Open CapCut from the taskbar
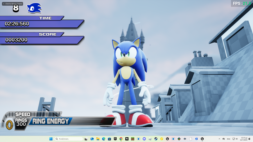The height and width of the screenshot is (142, 253). pos(127,139)
